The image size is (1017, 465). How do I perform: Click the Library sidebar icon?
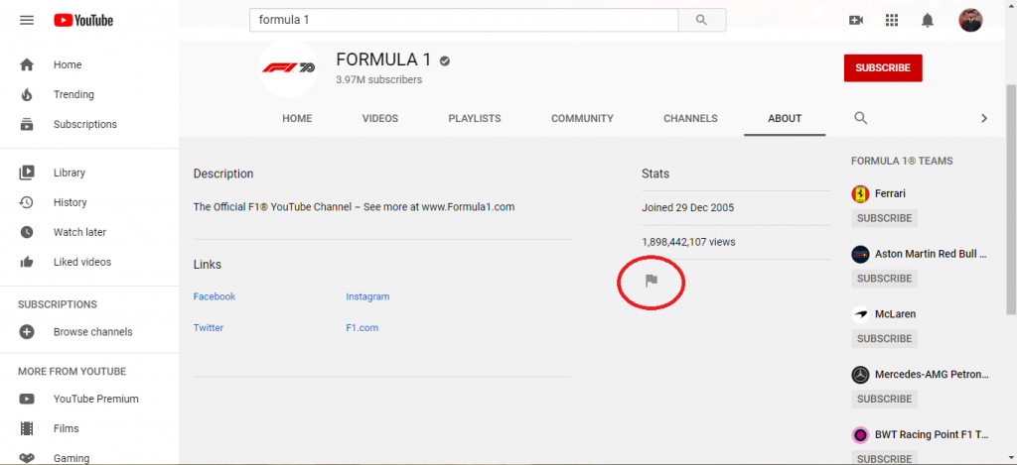tap(27, 173)
